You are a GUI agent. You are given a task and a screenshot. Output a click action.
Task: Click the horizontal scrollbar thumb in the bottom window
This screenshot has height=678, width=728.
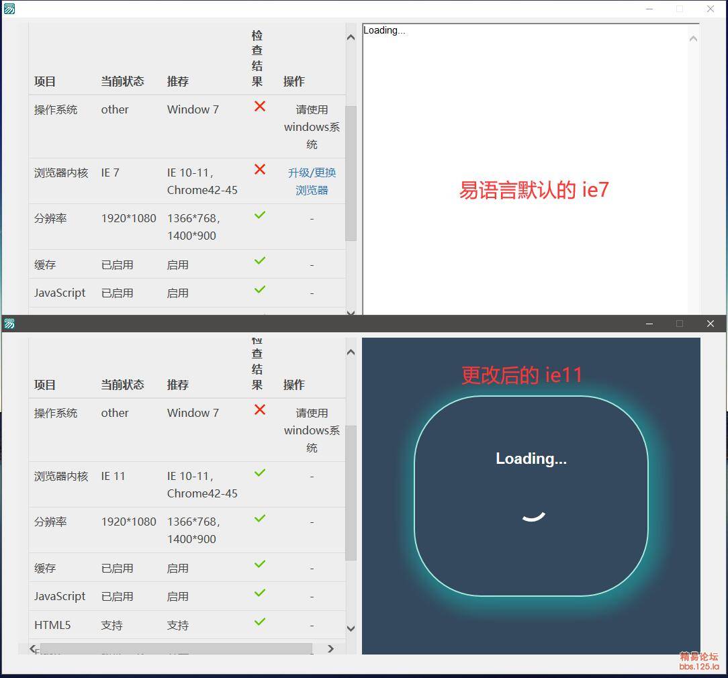pos(177,648)
